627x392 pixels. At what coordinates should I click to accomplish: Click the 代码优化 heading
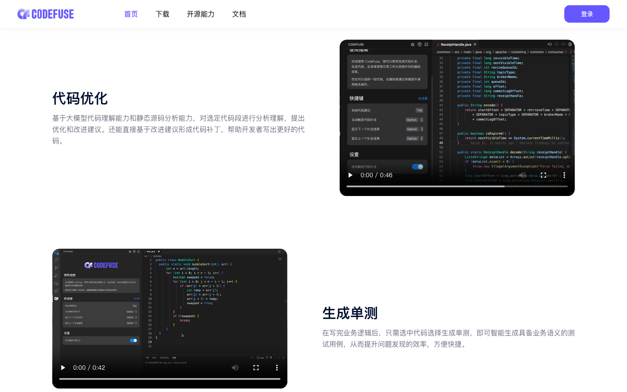pyautogui.click(x=80, y=98)
